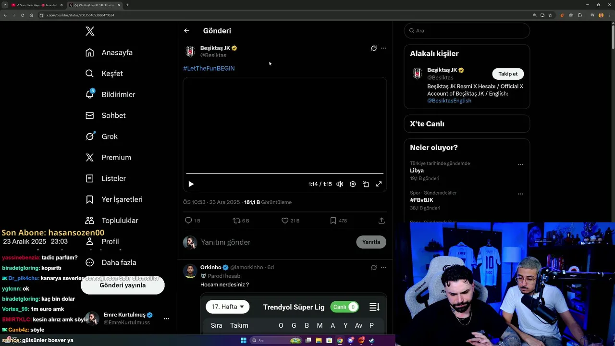This screenshot has width=615, height=346.
Task: Open Bildirimler notifications
Action: coord(110,95)
